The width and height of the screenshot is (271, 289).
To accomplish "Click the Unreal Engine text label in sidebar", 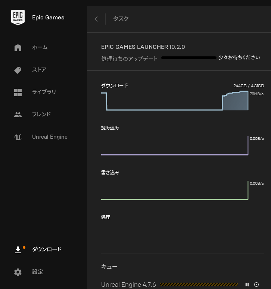I will 50,137.
